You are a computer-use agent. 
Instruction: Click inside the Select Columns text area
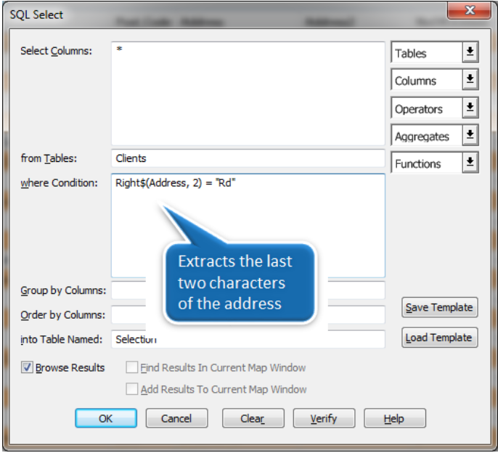[x=248, y=94]
